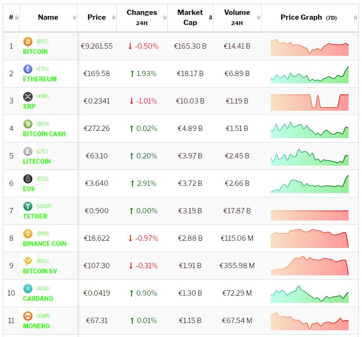Click the Bitcoin coin logo icon
This screenshot has width=362, height=337.
pos(28,42)
